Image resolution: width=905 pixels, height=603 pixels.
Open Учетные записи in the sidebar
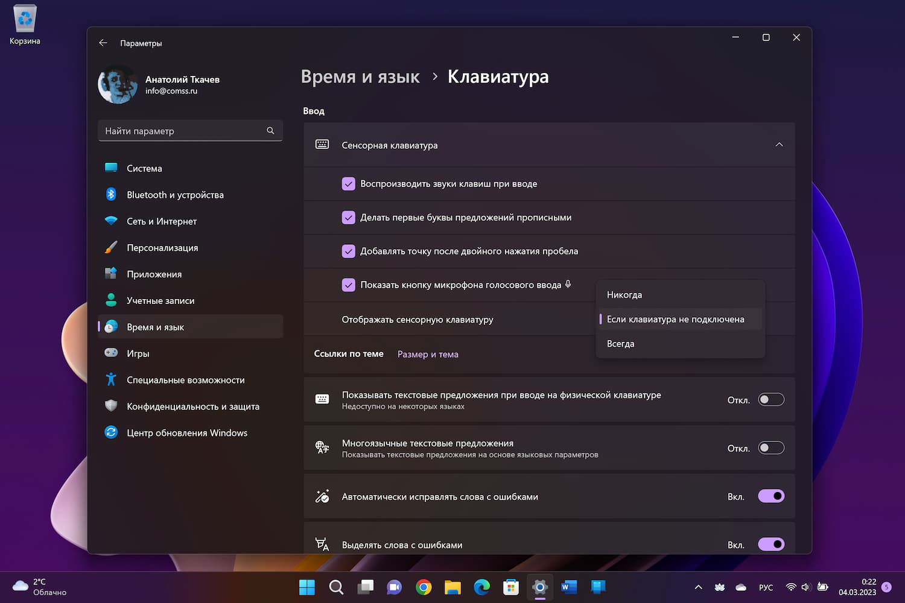click(x=190, y=301)
